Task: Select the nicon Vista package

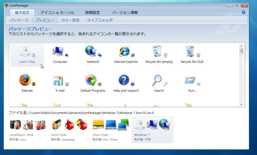Action: coord(69,130)
